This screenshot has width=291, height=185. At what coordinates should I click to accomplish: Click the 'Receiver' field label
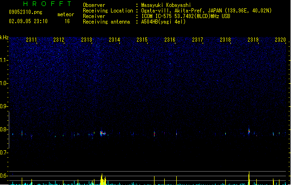[x=94, y=16]
